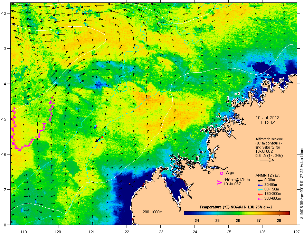Click the longitude axis label "125"

point(228,232)
